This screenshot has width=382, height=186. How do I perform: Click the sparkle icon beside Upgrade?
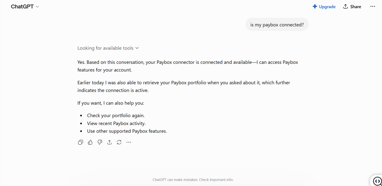tap(315, 7)
